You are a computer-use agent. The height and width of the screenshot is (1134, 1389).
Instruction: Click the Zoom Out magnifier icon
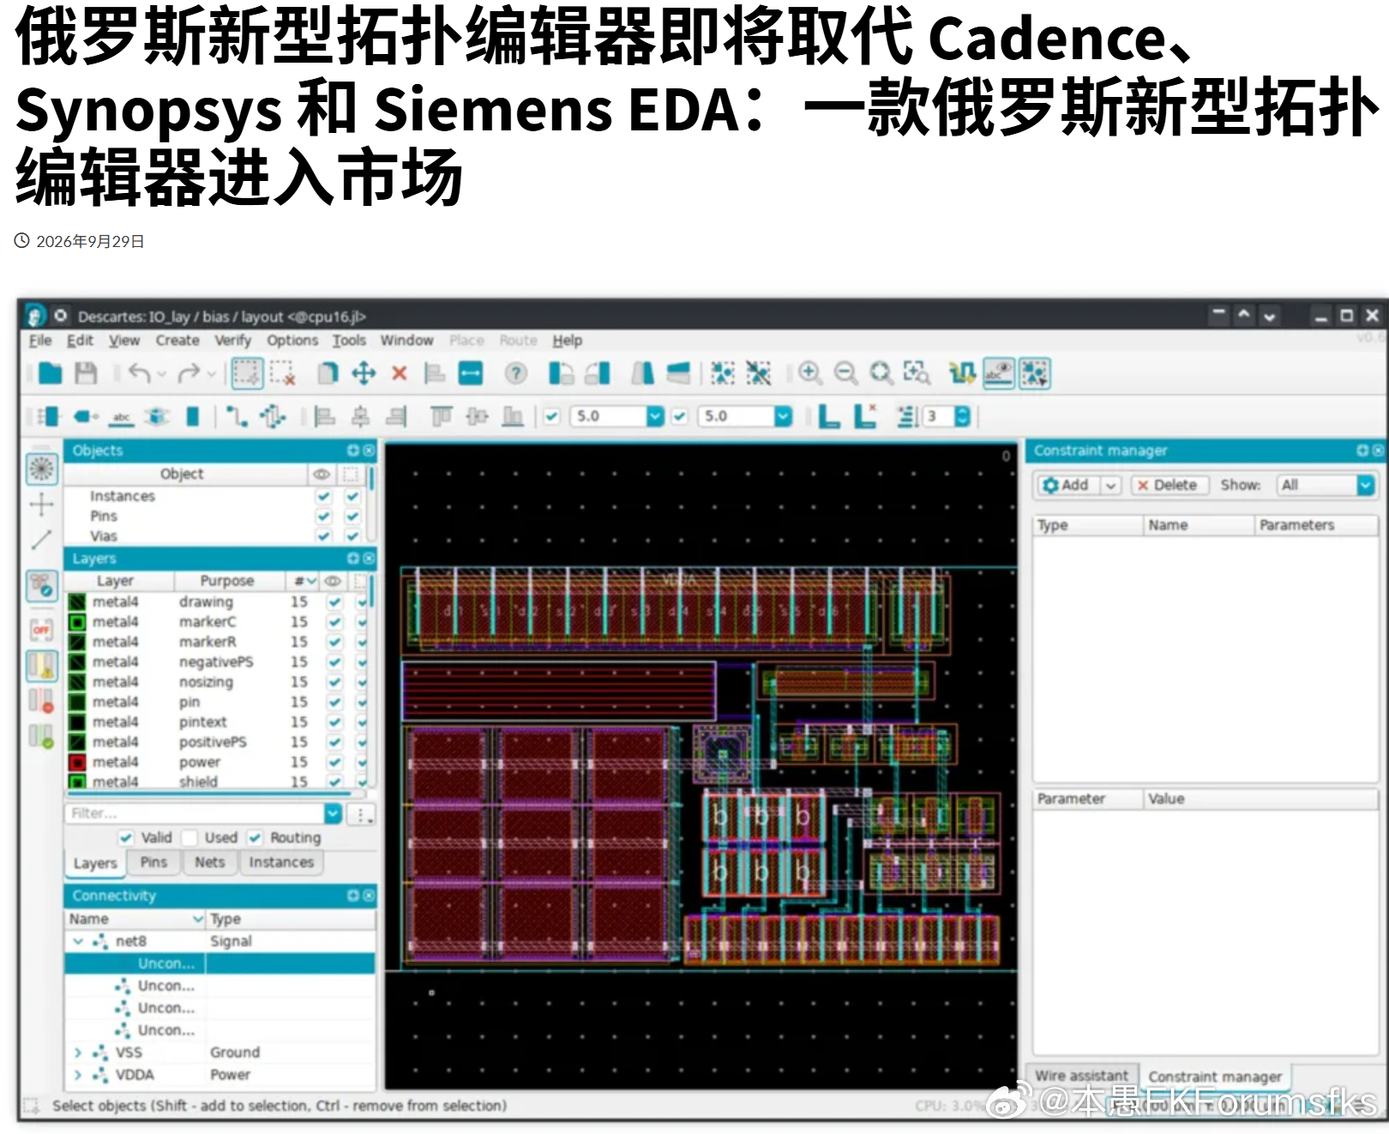[845, 373]
